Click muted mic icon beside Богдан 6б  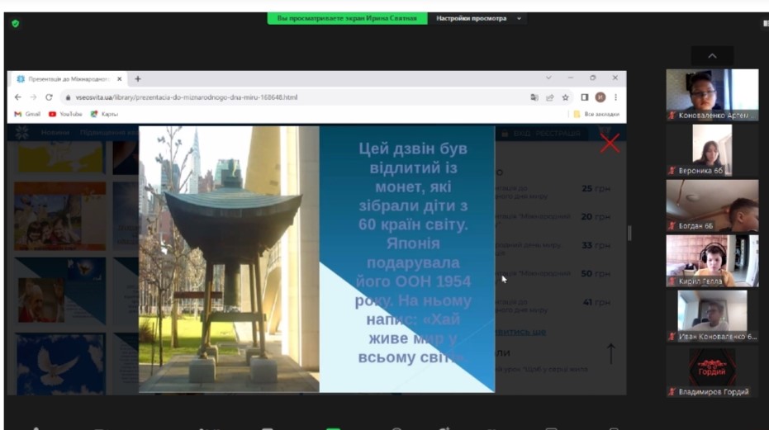(x=672, y=226)
